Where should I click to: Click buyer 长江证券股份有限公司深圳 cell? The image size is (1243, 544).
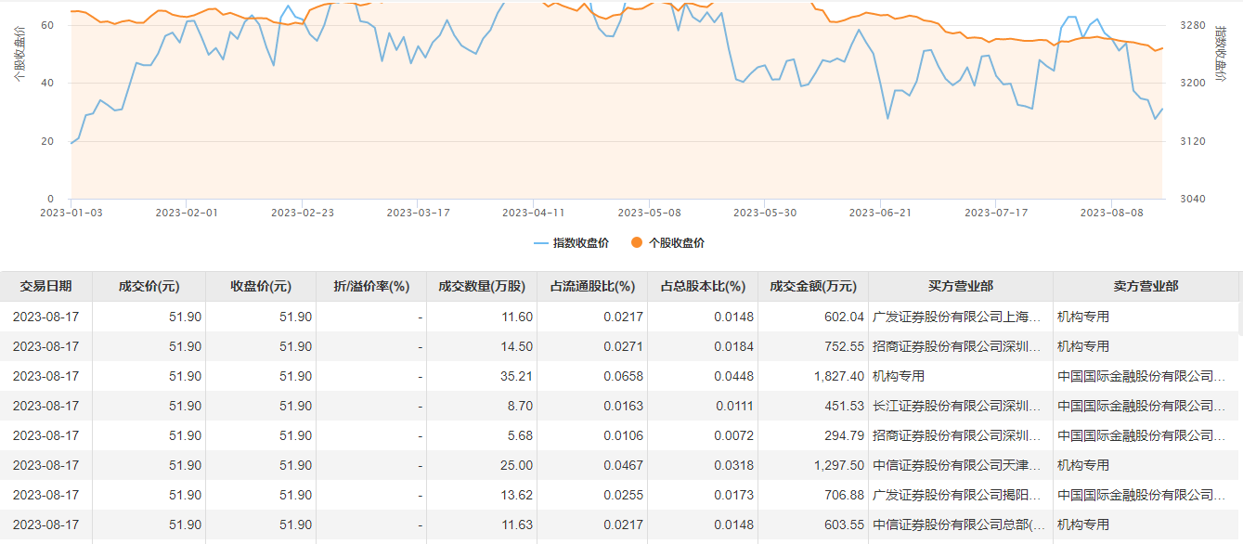pos(961,406)
